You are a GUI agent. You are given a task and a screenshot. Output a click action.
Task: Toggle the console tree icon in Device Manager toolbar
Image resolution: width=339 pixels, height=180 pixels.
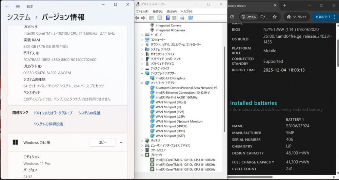pos(151,18)
